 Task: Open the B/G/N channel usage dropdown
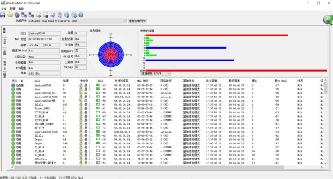(x=169, y=74)
